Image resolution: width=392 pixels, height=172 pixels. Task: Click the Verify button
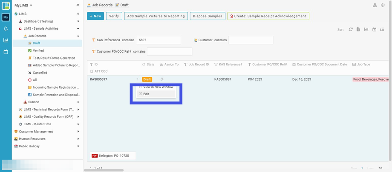click(x=114, y=16)
